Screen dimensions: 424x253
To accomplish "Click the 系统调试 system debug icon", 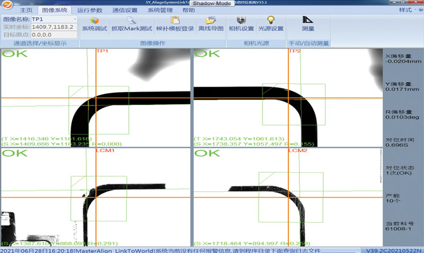I will click(95, 24).
